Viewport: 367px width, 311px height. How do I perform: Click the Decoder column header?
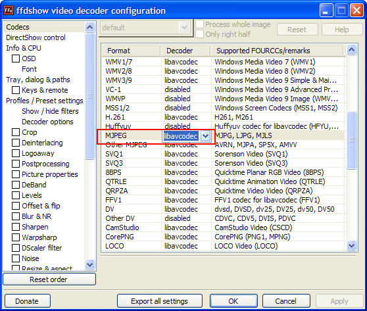[x=186, y=51]
